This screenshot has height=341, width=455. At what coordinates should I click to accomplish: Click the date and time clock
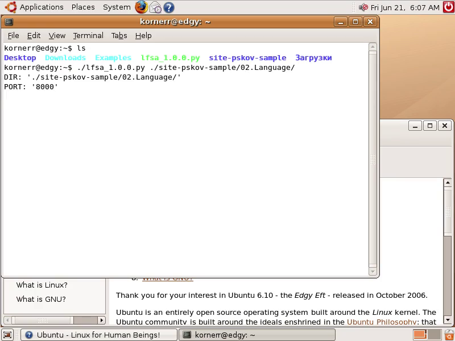(x=405, y=7)
